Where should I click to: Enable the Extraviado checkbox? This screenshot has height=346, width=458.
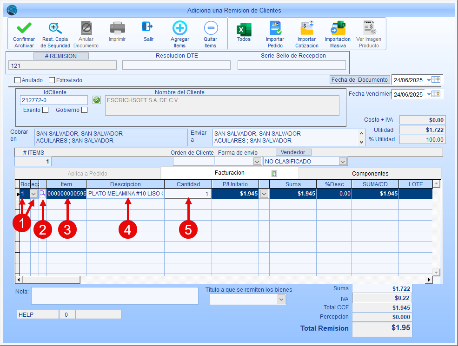coord(52,80)
